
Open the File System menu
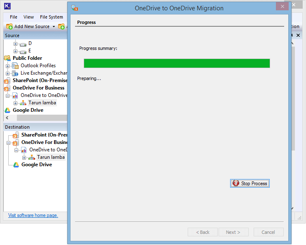(52, 17)
